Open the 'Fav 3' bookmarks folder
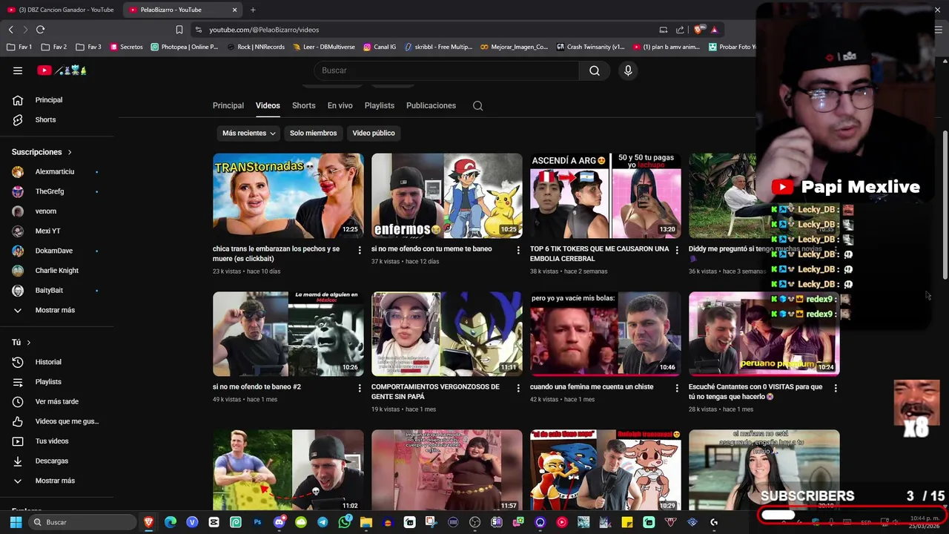949x534 pixels. click(89, 47)
